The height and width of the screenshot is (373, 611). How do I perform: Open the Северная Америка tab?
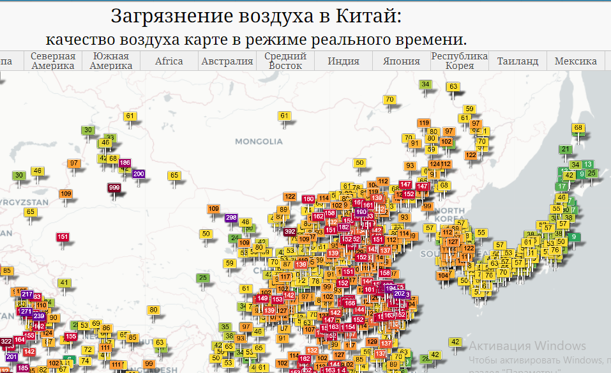53,61
